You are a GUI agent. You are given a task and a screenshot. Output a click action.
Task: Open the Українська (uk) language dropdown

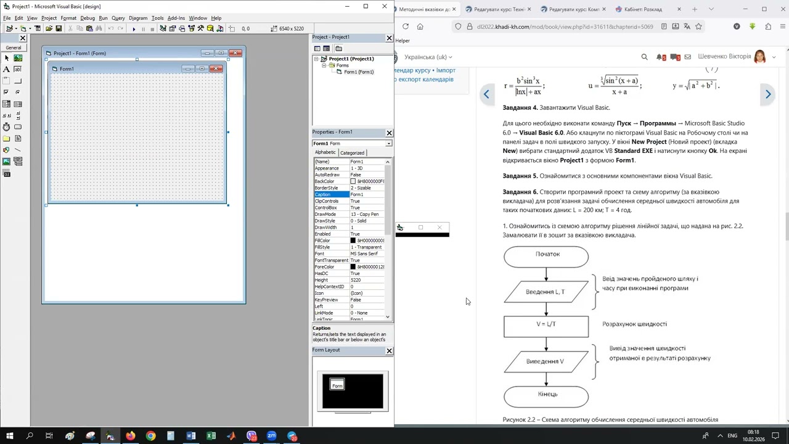[428, 57]
